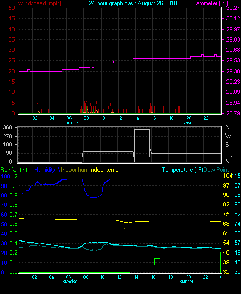The height and width of the screenshot is (294, 241).
Task: Select the 30.27 barometer scale value
Action: click(233, 8)
